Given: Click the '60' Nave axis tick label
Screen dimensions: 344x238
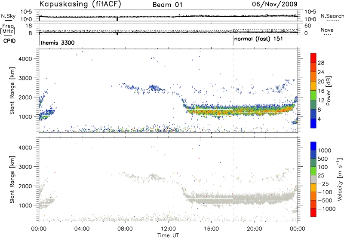Looking at the screenshot, I should point(307,26).
